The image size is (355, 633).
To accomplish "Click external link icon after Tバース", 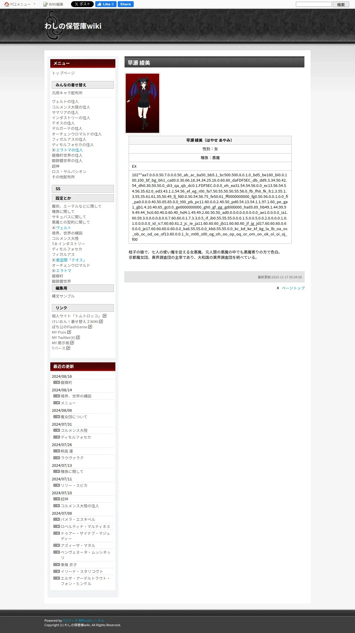I will (x=68, y=348).
